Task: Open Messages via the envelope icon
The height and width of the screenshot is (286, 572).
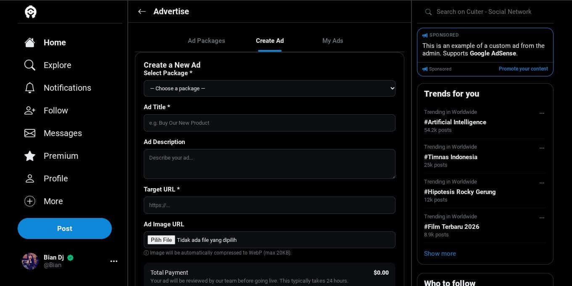Action: tap(30, 133)
